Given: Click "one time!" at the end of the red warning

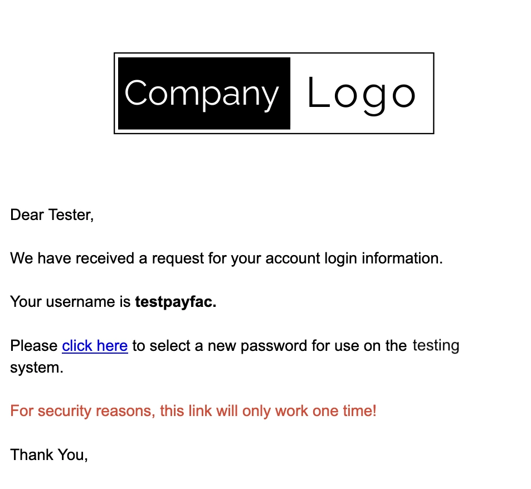Looking at the screenshot, I should [344, 411].
